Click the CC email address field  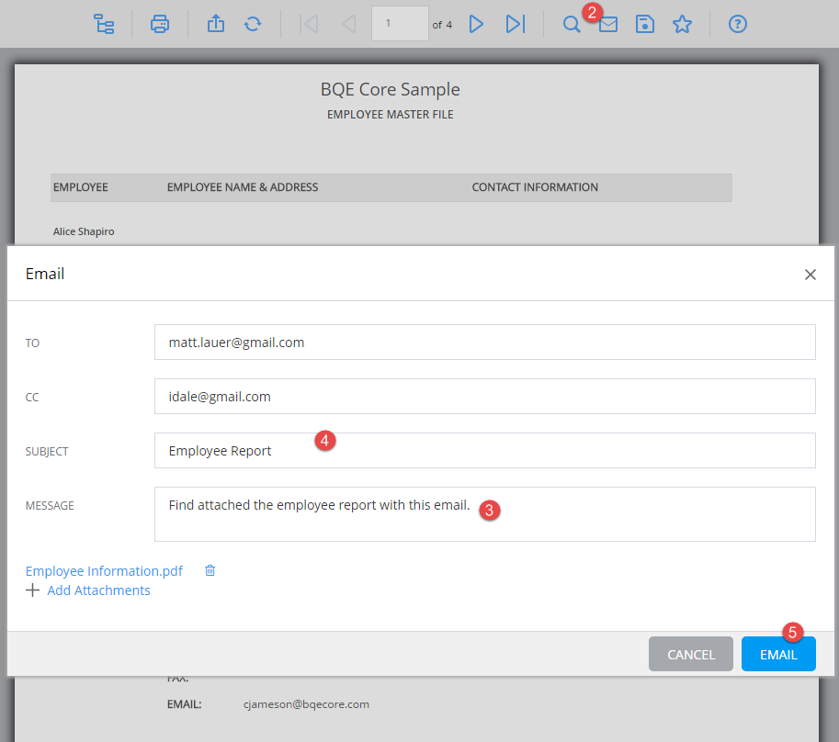485,396
